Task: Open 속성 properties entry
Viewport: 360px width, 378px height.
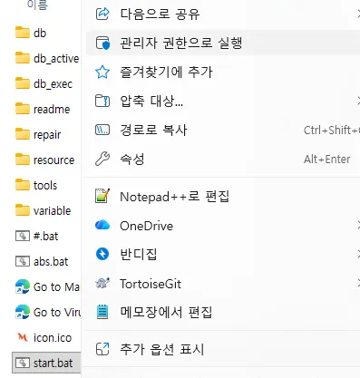Action: click(x=223, y=159)
